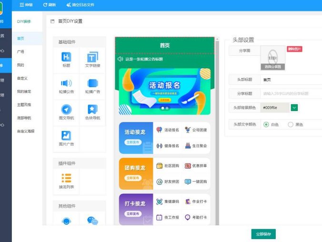This screenshot has width=322, height=242.
Task: Click 立即发布 on the 打卡接龙 card
Action: tap(133, 213)
